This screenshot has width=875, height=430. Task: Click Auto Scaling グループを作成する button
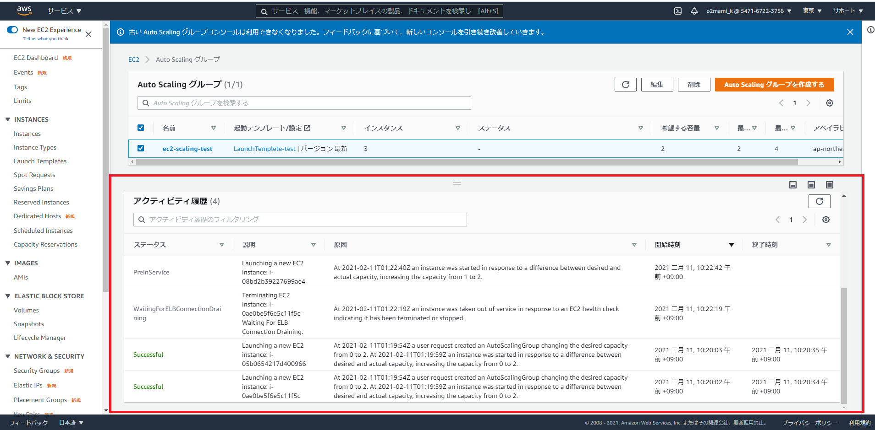[774, 85]
